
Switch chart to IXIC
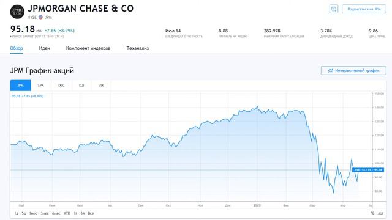pos(61,86)
